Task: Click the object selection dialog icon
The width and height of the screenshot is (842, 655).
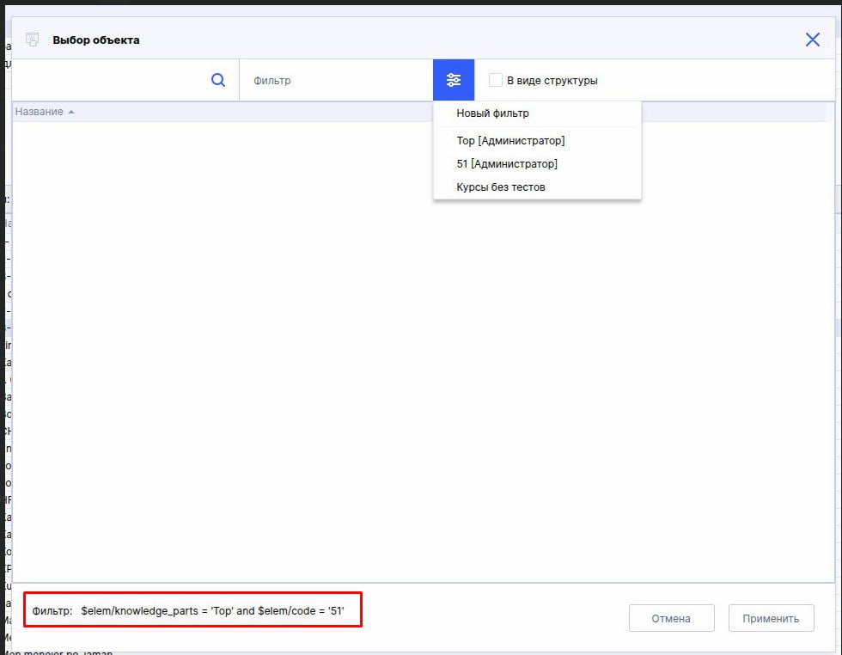Action: [x=33, y=40]
